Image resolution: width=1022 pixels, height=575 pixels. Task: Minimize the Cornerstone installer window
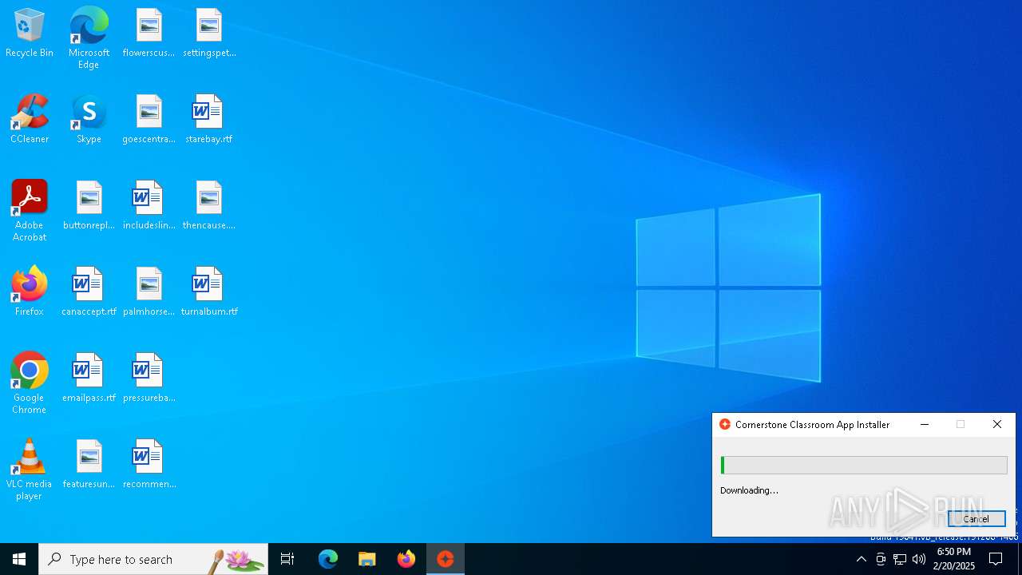coord(925,425)
